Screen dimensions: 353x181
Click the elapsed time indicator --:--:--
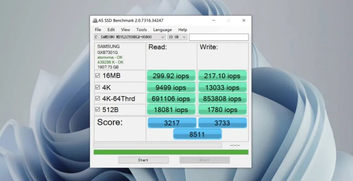pos(235,145)
